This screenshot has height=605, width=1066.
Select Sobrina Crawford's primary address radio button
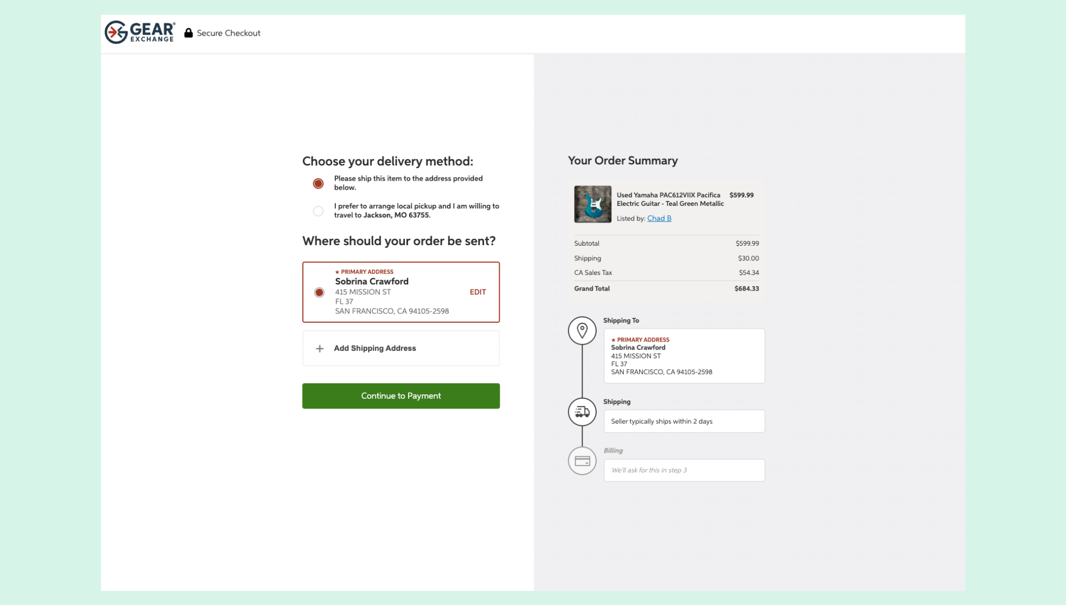point(319,292)
